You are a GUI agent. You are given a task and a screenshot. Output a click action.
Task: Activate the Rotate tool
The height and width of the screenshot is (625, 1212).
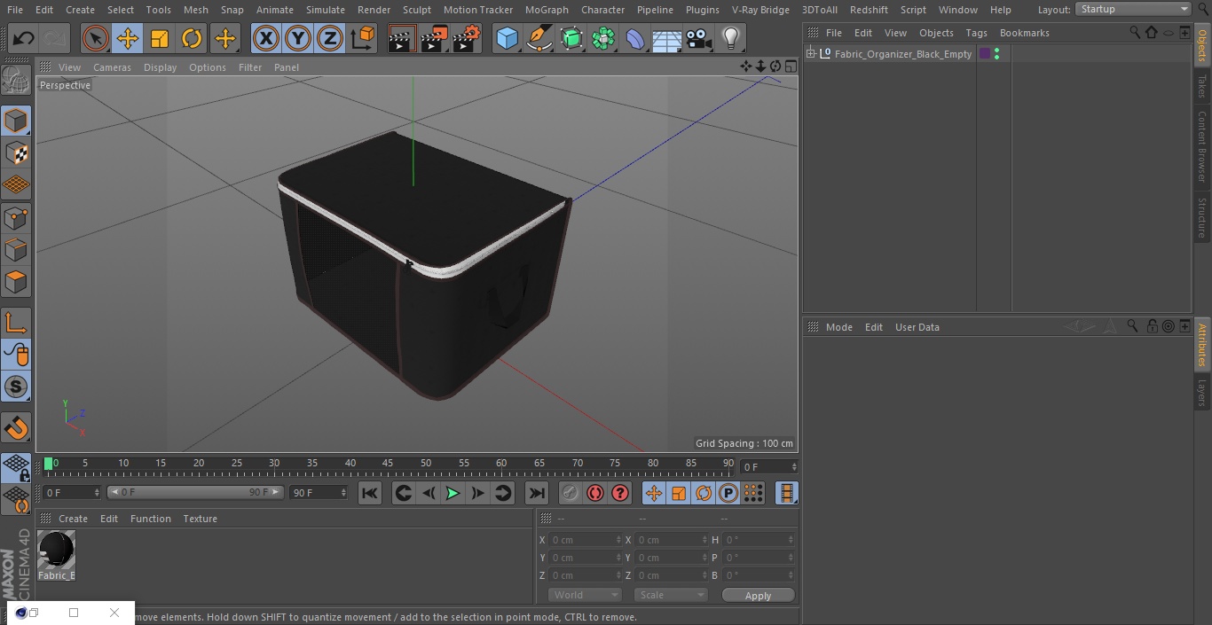192,38
